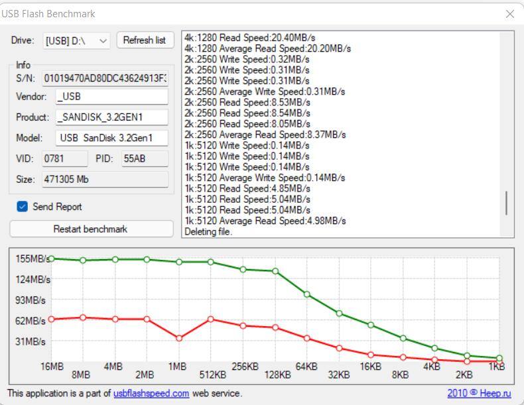Click the green read-speed point at 64KB
This screenshot has width=524, height=405.
(306, 294)
